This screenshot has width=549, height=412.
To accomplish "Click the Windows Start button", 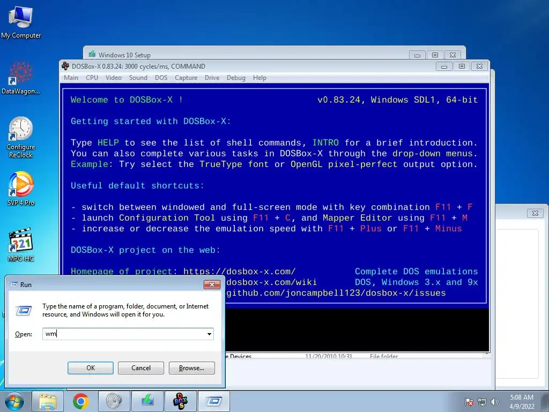I will (14, 401).
